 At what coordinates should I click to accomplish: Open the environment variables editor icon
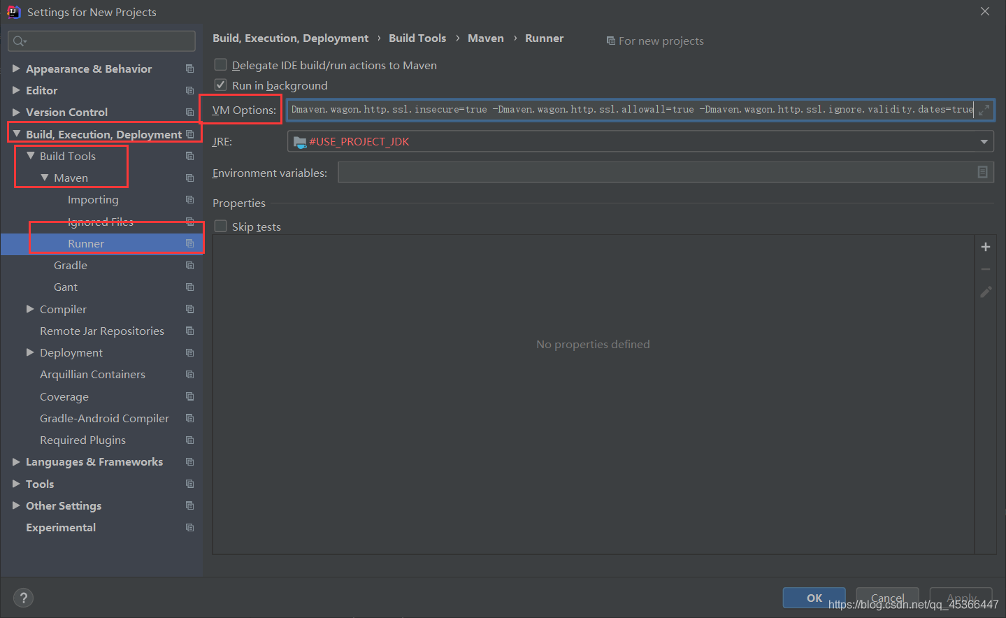[x=982, y=172]
